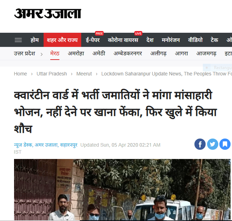232x221 pixels.
Task: Select अलीगढ़ city link
Action: tap(159, 54)
